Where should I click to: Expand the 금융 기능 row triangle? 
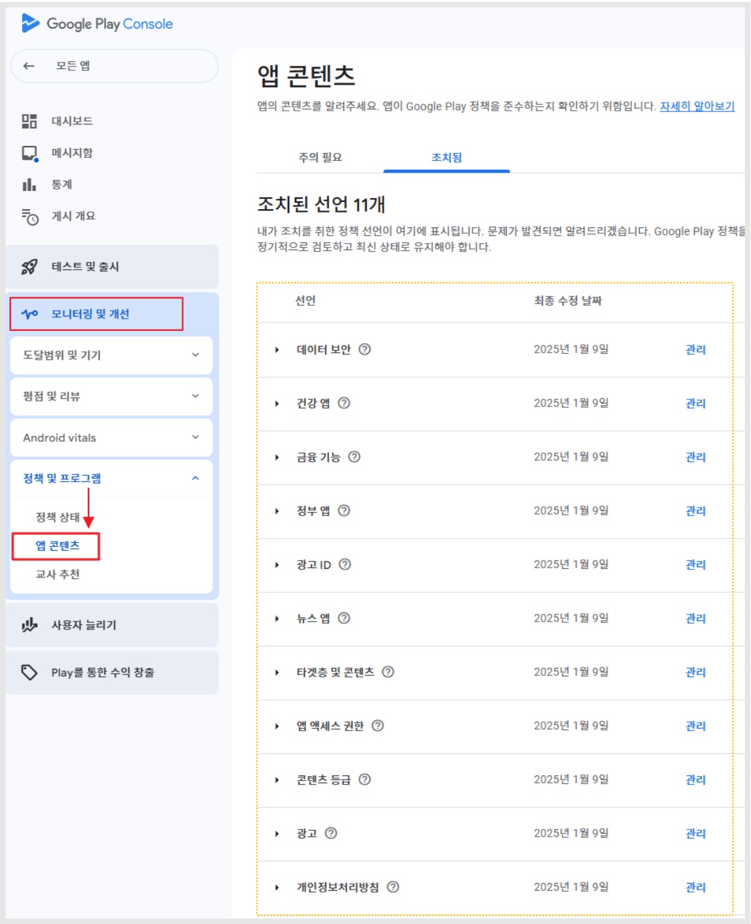coord(277,457)
